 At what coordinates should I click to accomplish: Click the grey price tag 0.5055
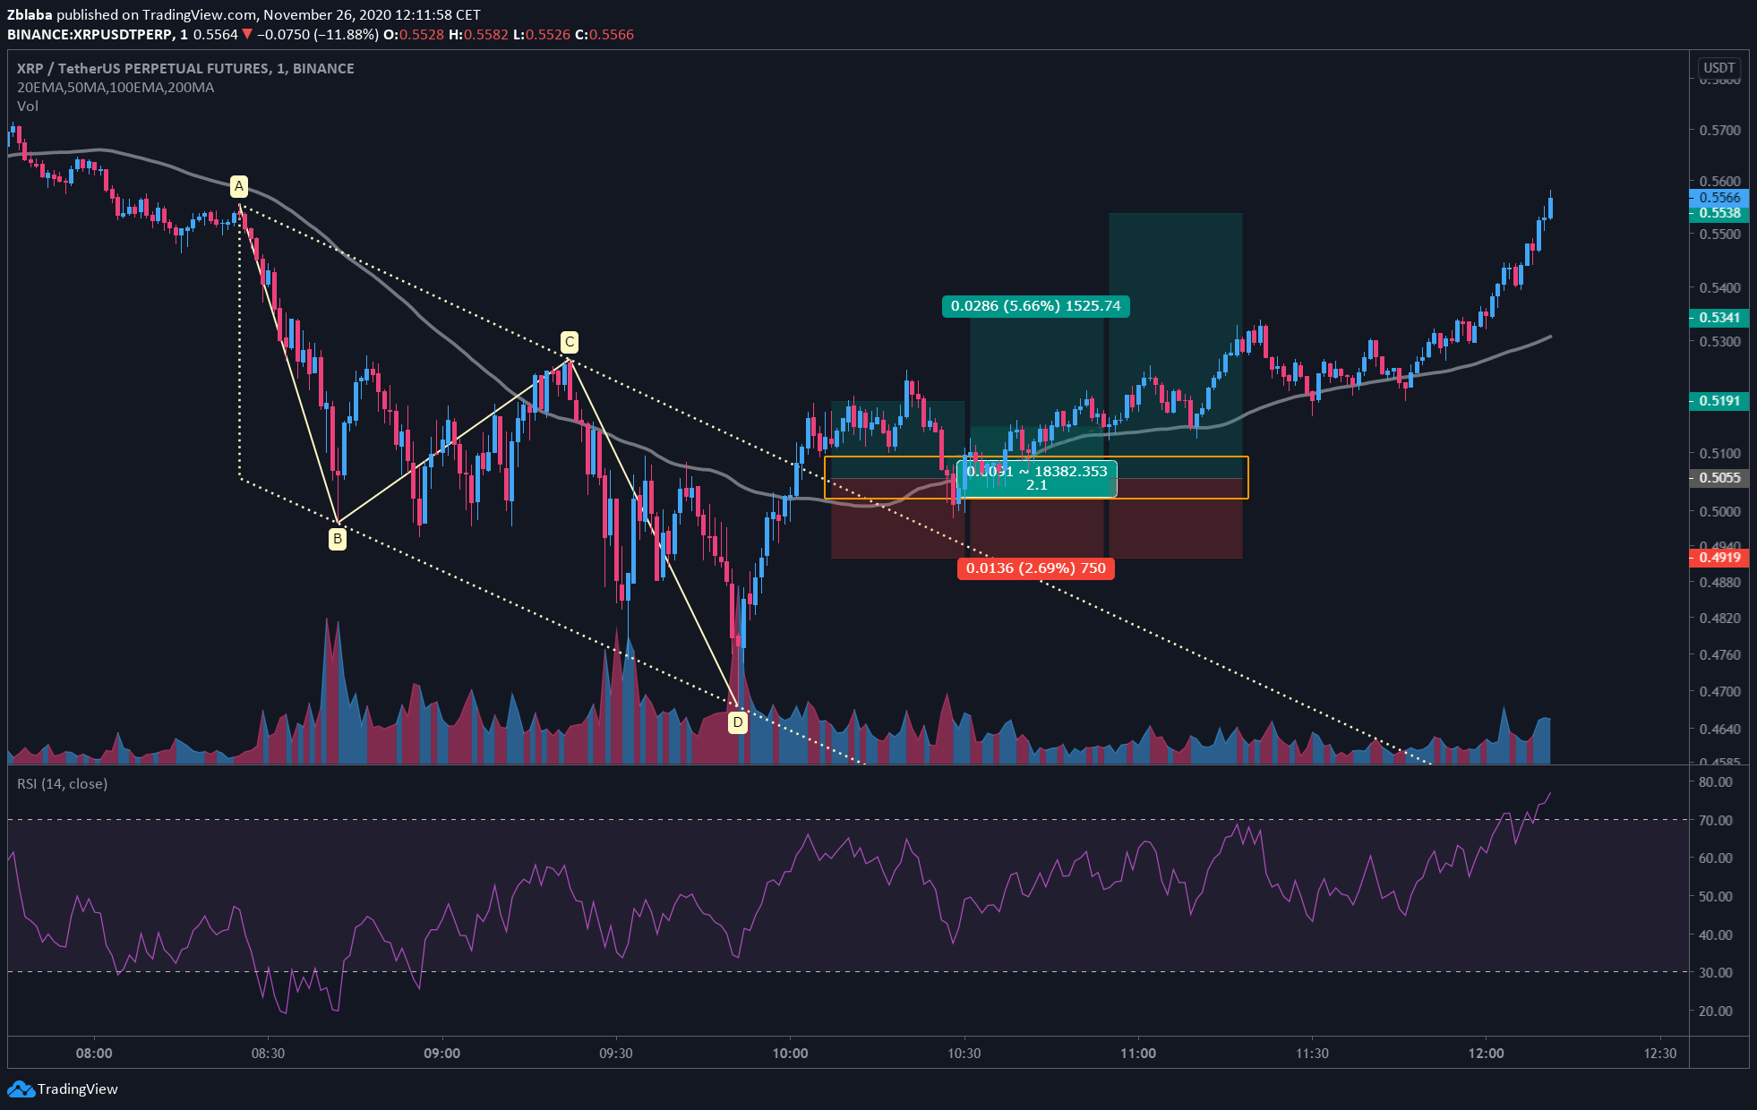click(1718, 478)
